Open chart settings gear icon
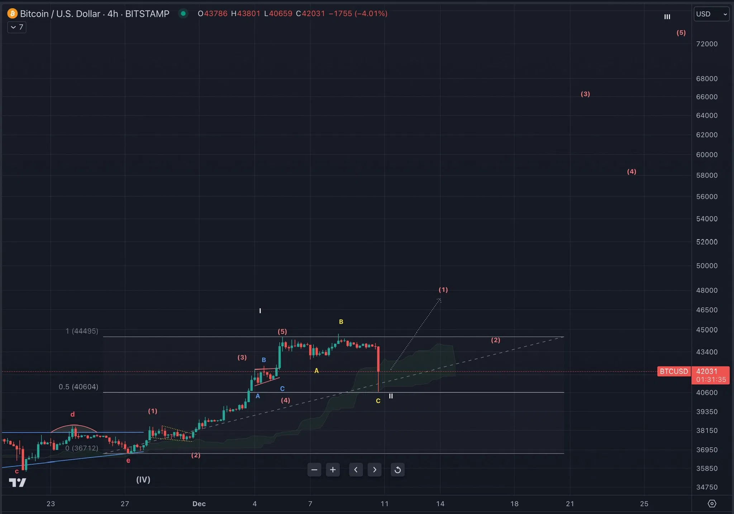 coord(712,504)
